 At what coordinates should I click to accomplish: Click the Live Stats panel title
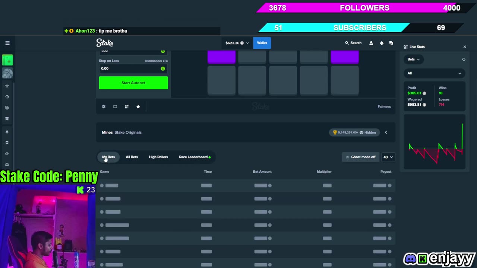pyautogui.click(x=417, y=47)
